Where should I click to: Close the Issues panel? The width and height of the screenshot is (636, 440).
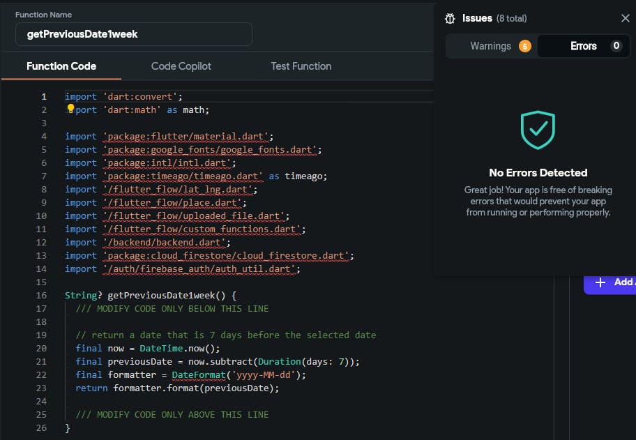click(625, 19)
